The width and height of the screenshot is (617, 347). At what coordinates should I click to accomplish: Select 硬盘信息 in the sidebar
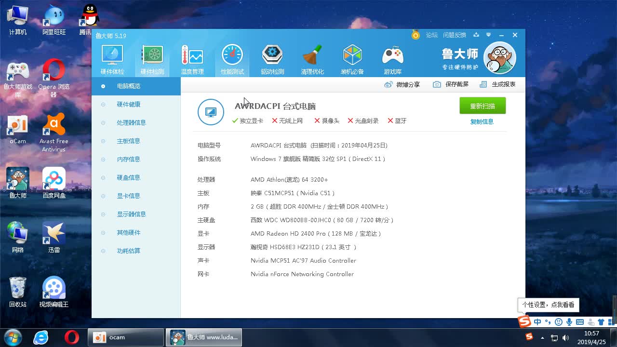(x=136, y=178)
